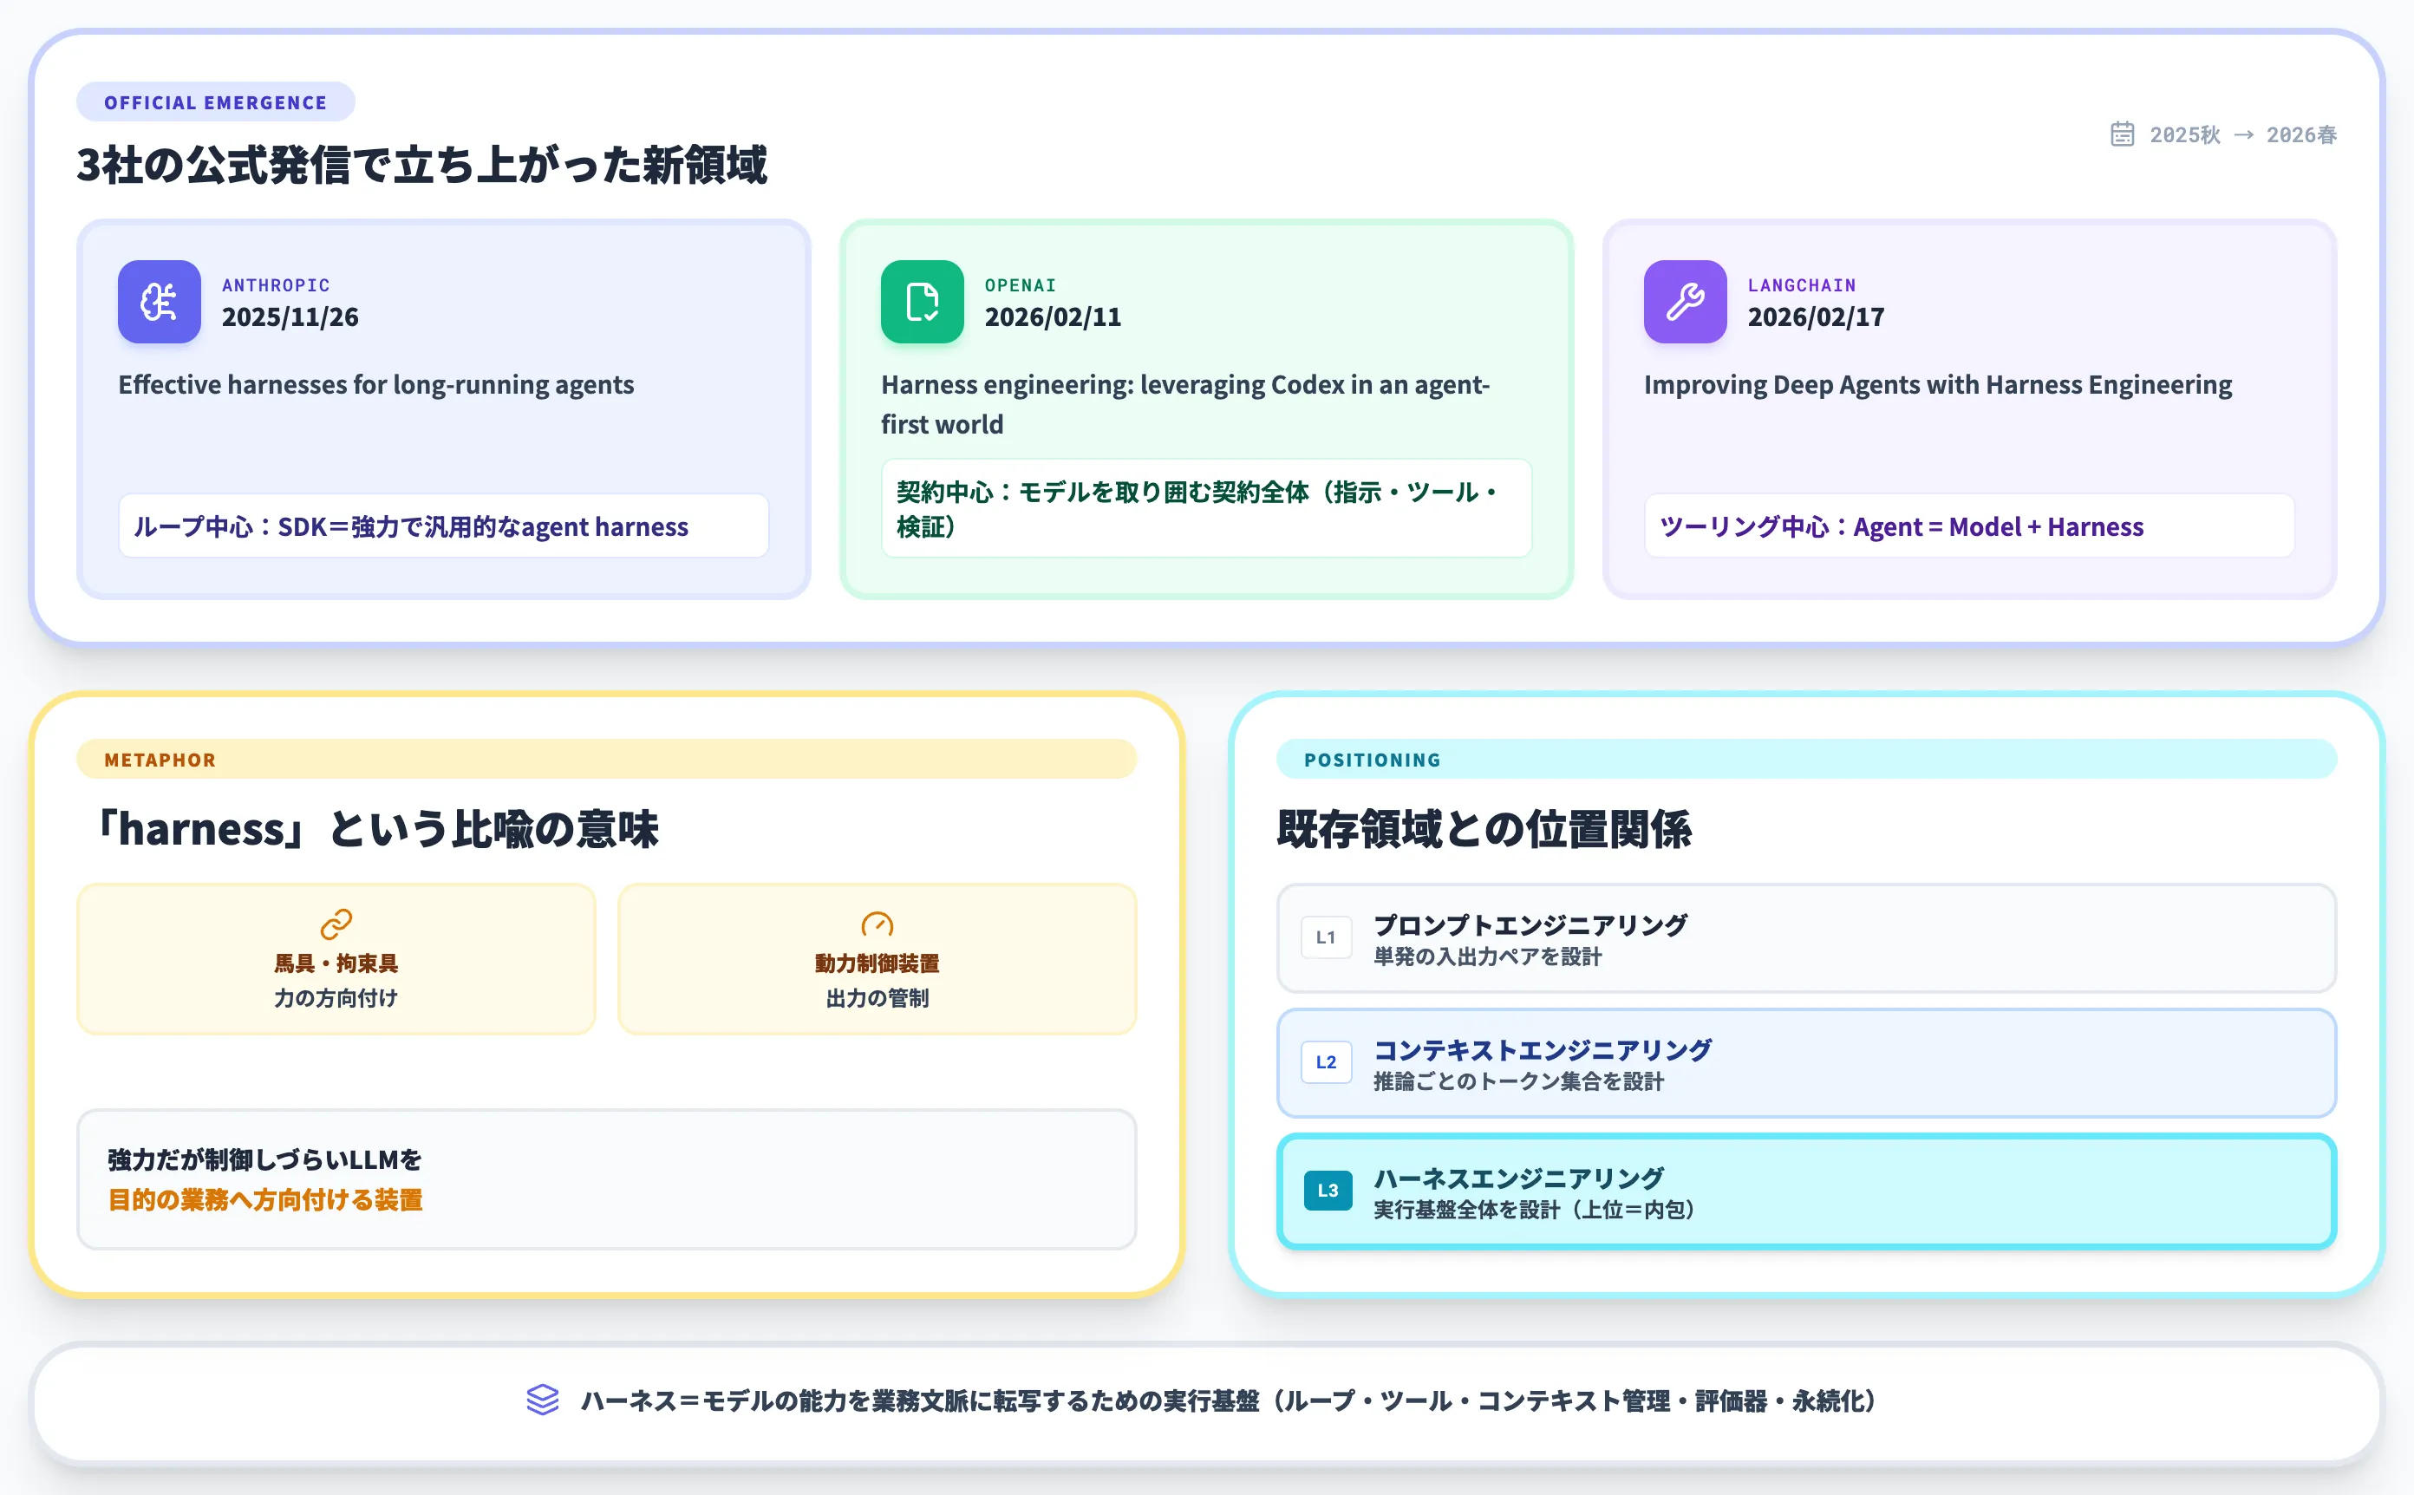The height and width of the screenshot is (1495, 2414).
Task: Click the date 2026/02/17
Action: [x=1817, y=317]
